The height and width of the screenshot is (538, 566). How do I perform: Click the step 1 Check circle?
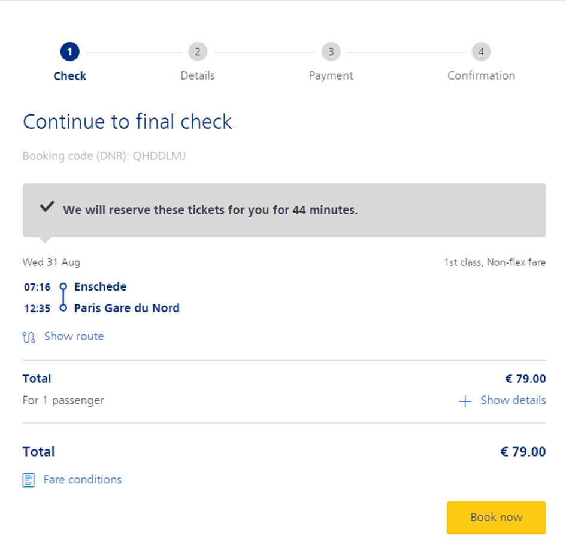[69, 52]
